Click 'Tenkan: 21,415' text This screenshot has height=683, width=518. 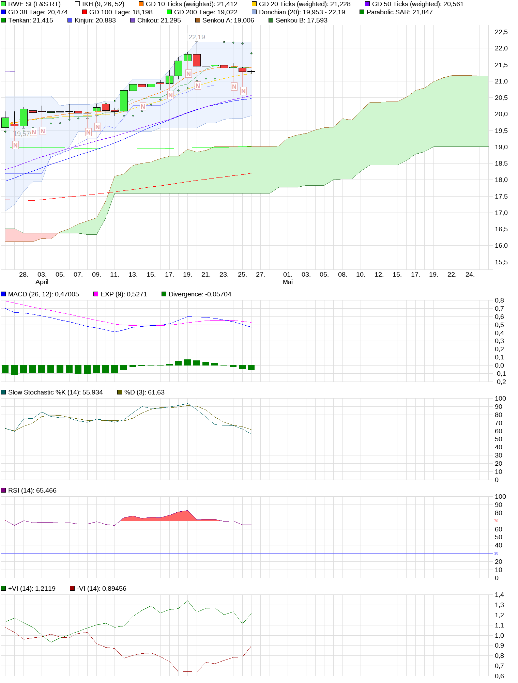click(x=31, y=20)
